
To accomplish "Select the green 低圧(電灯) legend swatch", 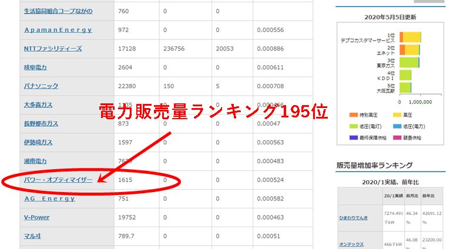I will click(x=354, y=126).
